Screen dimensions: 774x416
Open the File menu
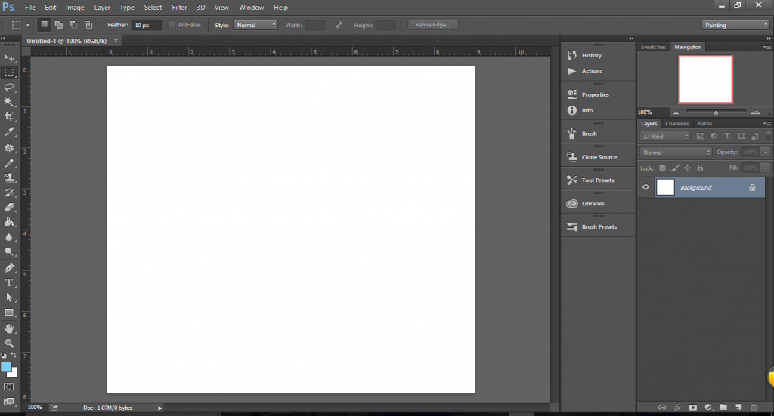(x=30, y=8)
